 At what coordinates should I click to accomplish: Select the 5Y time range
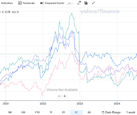point(76,112)
